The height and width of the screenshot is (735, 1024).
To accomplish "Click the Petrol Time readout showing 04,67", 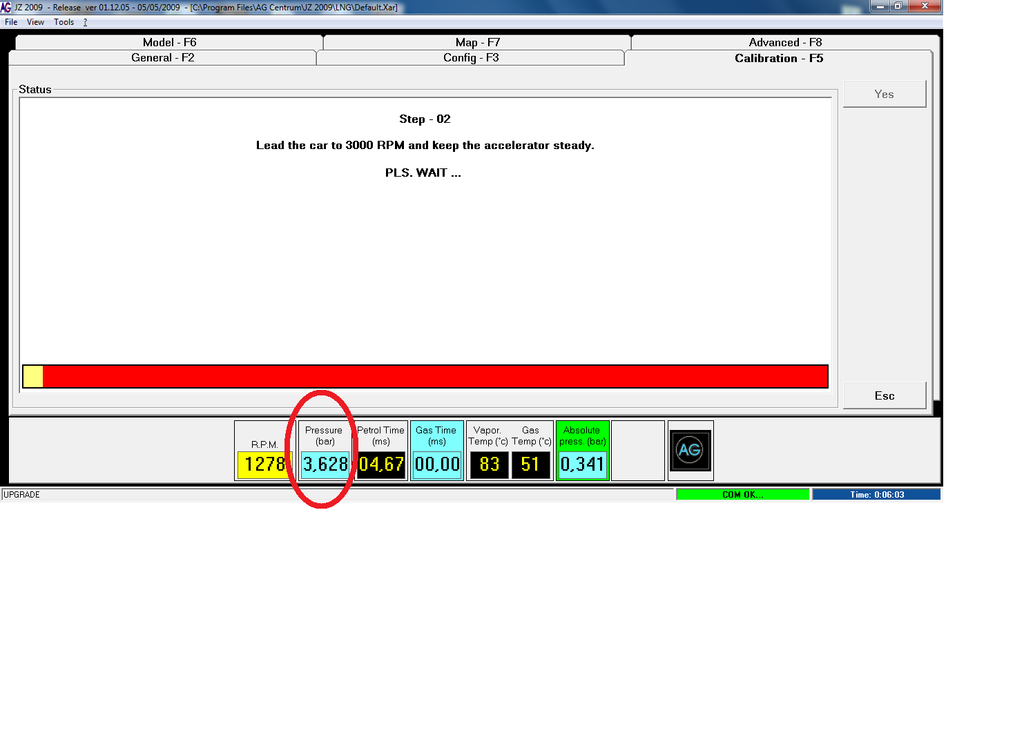I will click(381, 464).
